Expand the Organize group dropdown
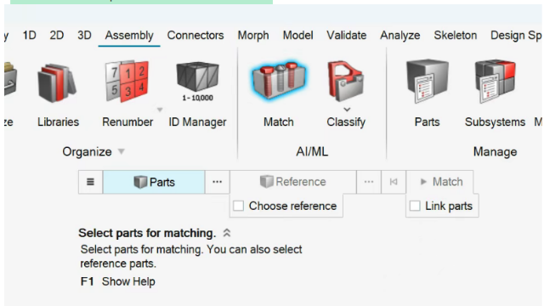 pyautogui.click(x=121, y=151)
